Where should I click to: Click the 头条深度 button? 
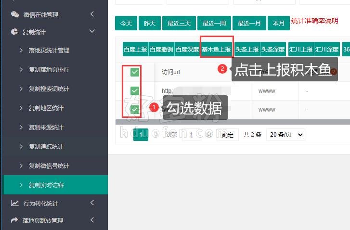[273, 49]
